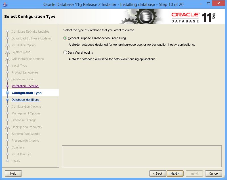Click the Configure Security Updates step
This screenshot has height=180, width=227.
tap(31, 32)
